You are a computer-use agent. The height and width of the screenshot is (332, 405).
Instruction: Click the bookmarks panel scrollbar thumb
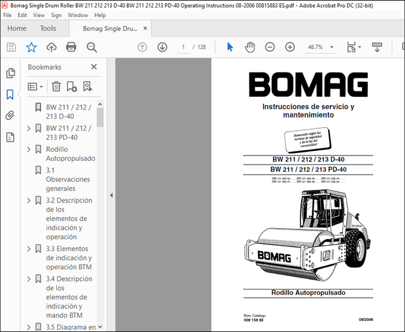(100, 117)
